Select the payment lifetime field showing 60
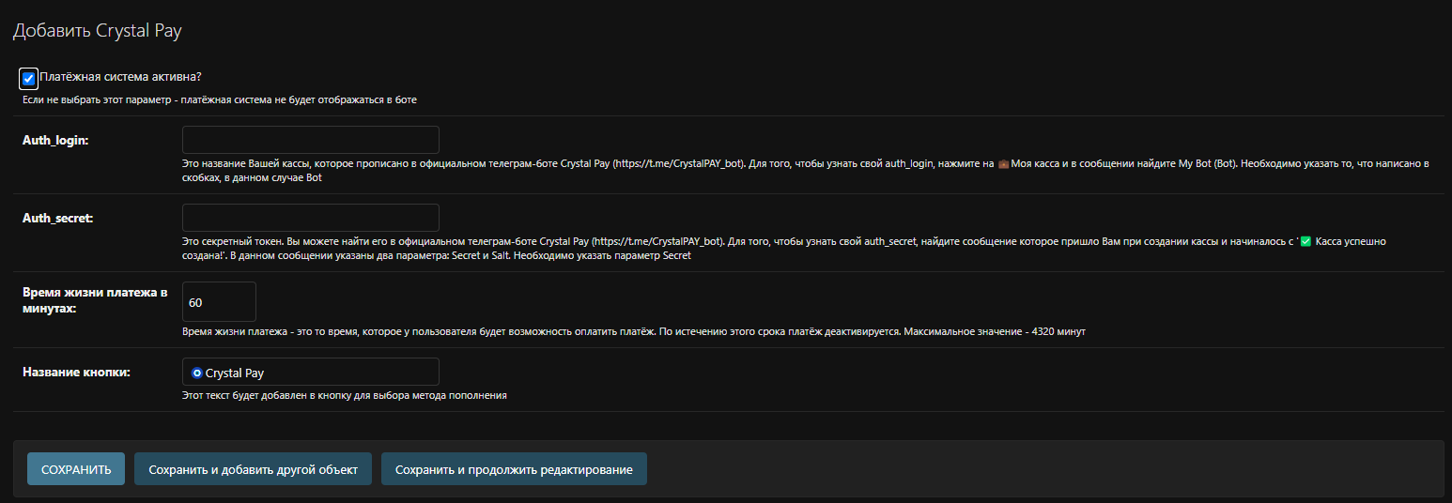Image resolution: width=1452 pixels, height=503 pixels. pyautogui.click(x=219, y=302)
